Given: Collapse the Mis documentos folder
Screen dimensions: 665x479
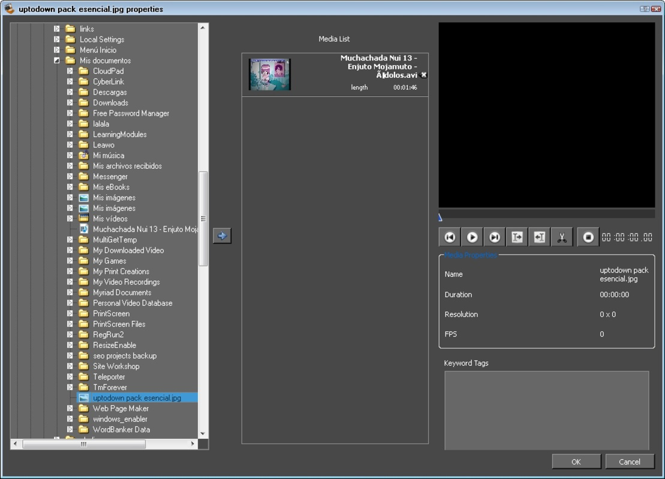Looking at the screenshot, I should point(57,60).
